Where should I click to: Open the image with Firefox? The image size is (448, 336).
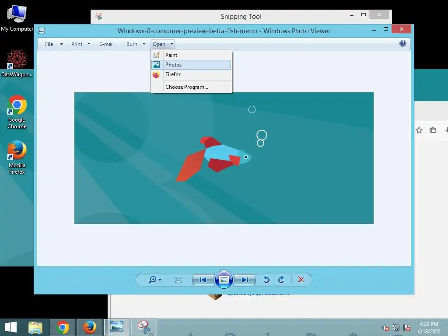coord(191,74)
